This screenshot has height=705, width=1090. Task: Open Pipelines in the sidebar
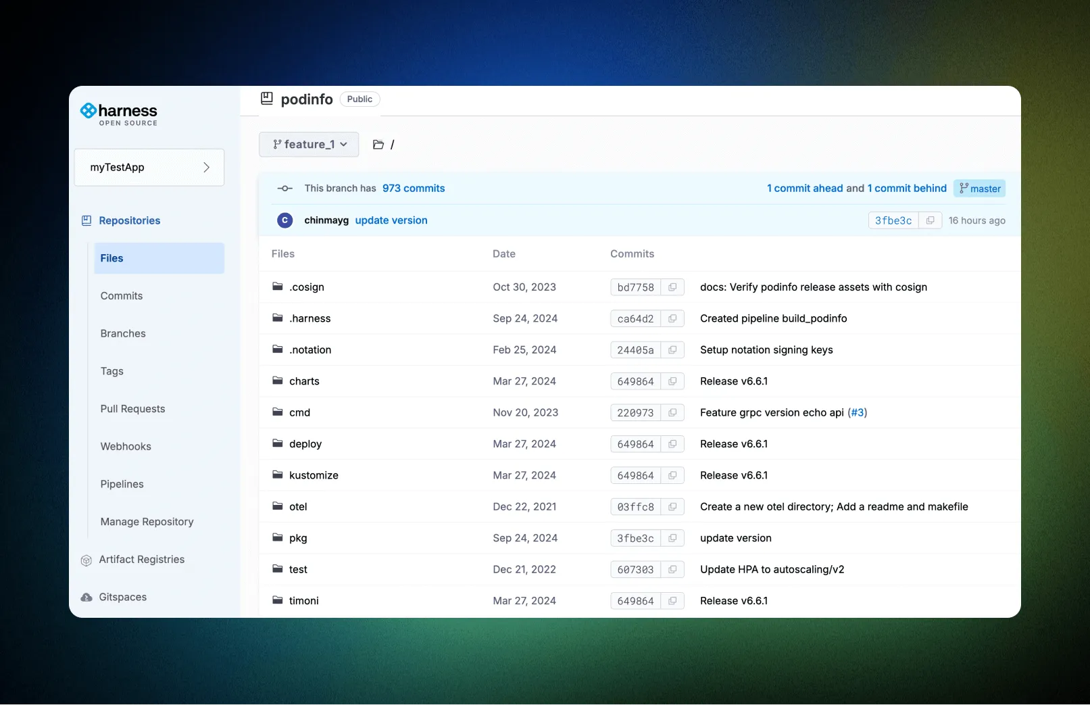pyautogui.click(x=122, y=484)
